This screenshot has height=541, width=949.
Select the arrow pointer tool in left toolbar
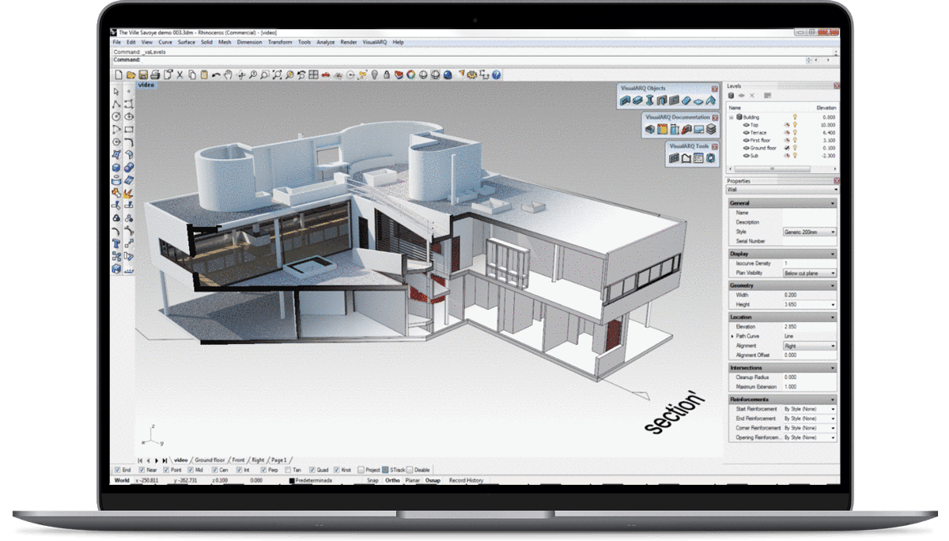coord(117,92)
